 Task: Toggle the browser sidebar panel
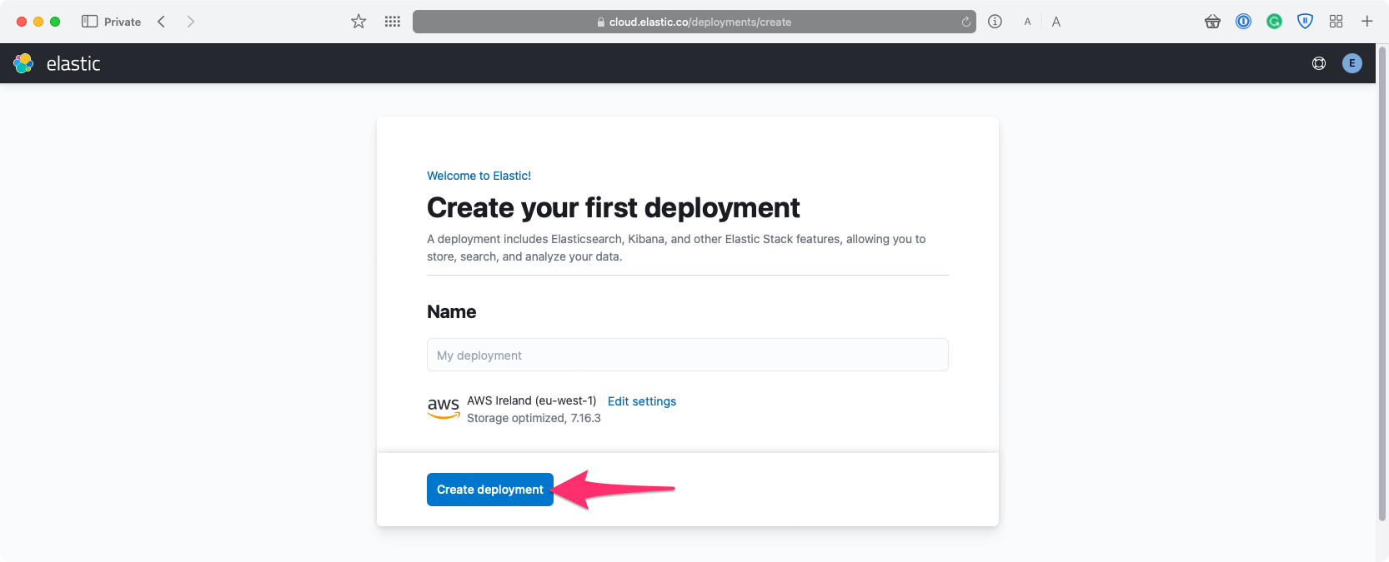point(89,22)
